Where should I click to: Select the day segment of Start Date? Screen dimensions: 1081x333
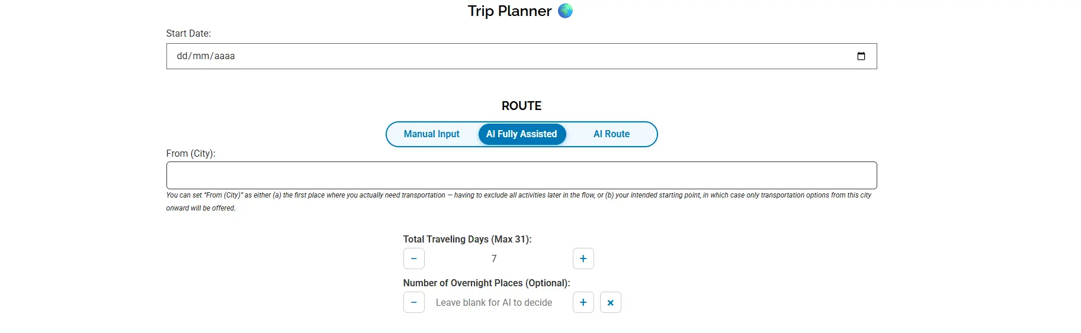click(x=182, y=56)
